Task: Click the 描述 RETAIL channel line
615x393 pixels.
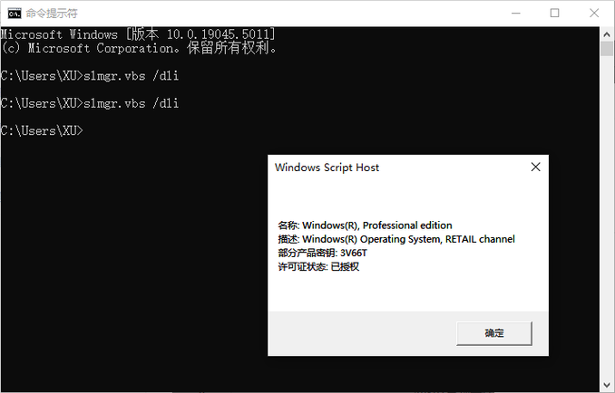Action: point(396,239)
